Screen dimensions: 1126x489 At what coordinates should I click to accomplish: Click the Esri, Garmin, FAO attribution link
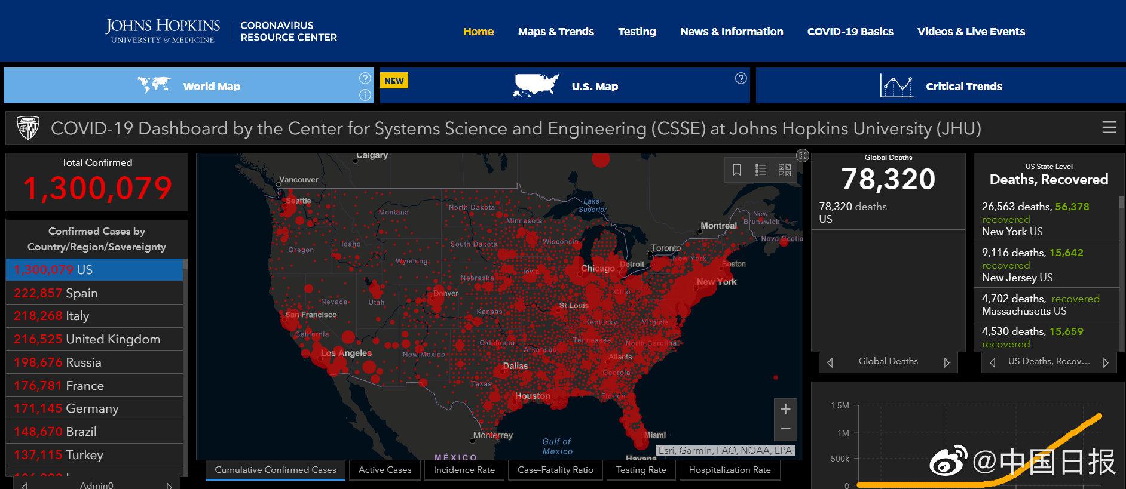tap(725, 451)
